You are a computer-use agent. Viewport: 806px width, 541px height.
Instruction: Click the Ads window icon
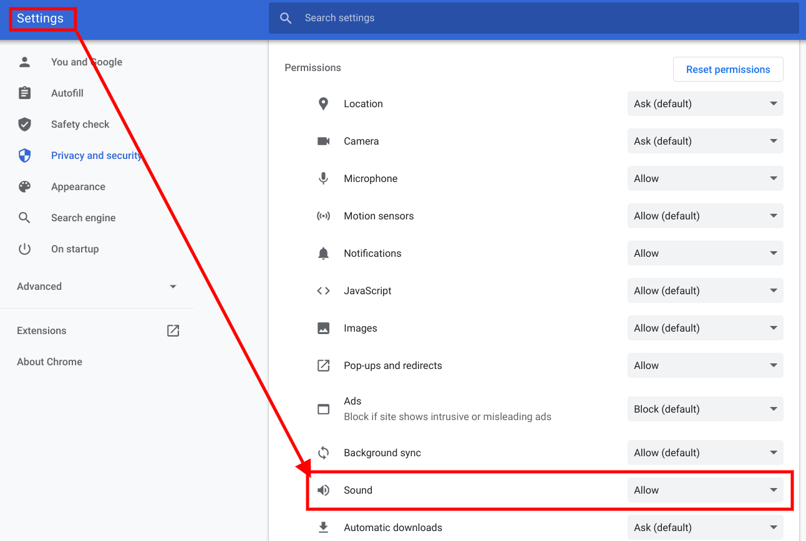tap(323, 409)
